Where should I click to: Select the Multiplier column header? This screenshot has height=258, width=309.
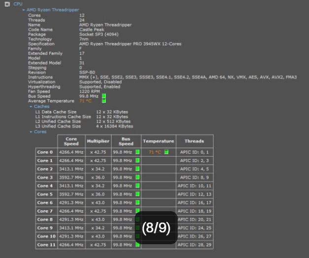(98, 141)
